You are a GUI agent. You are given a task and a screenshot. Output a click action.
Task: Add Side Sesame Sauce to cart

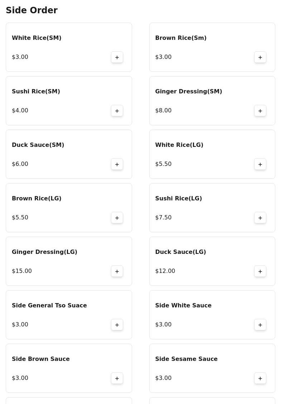coord(260,378)
